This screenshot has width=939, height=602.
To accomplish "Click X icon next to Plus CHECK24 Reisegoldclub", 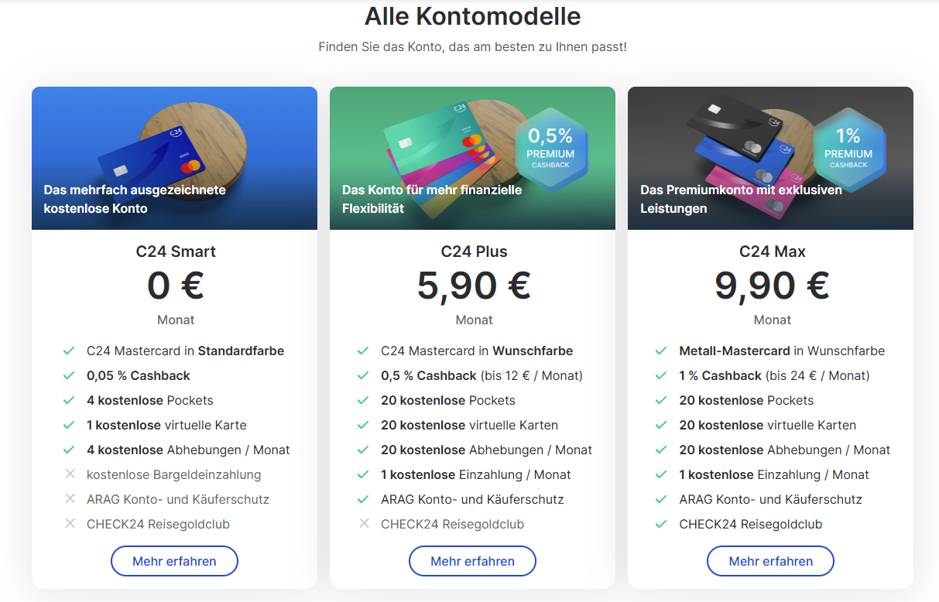I will pyautogui.click(x=364, y=523).
